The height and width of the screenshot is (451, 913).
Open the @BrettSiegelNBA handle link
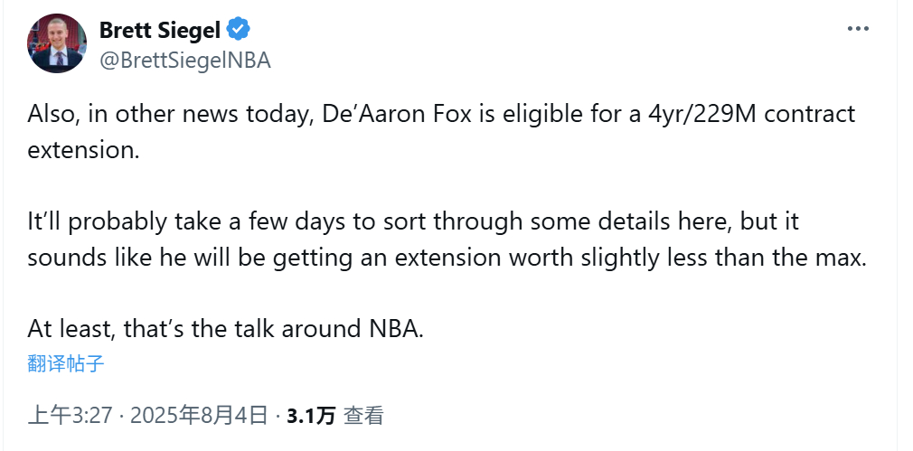point(185,60)
